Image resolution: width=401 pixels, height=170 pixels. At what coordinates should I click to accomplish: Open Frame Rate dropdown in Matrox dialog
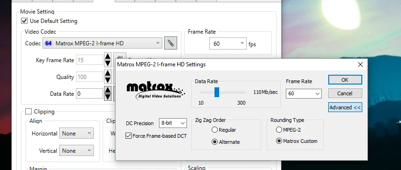[304, 93]
